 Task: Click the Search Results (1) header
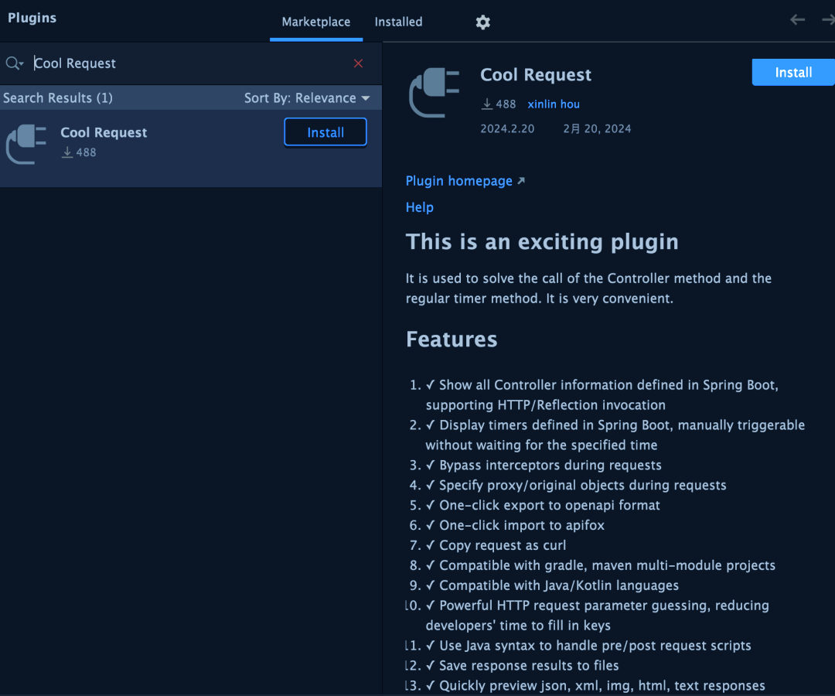coord(58,98)
